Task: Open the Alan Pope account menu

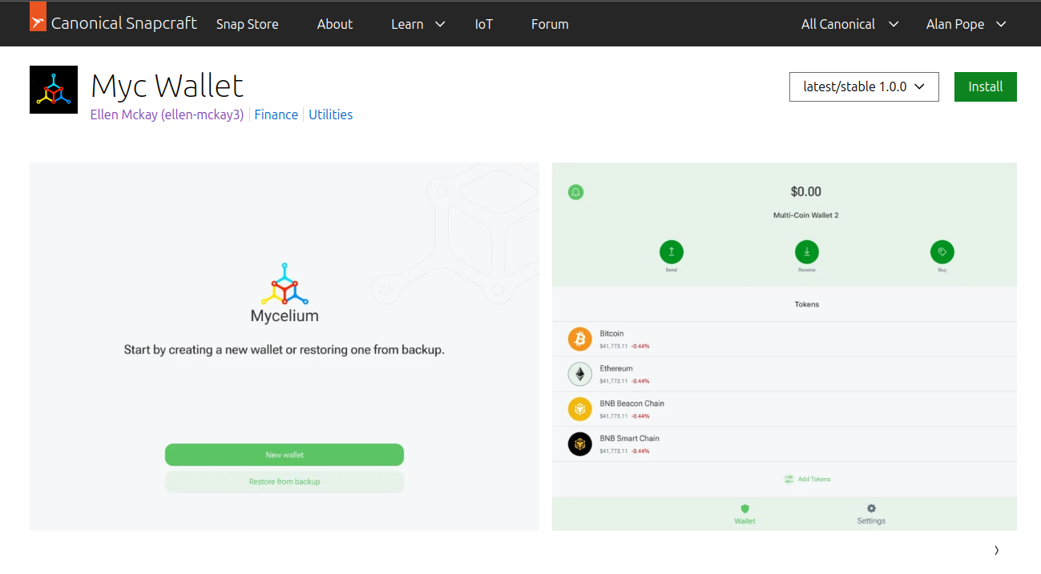Action: point(966,24)
